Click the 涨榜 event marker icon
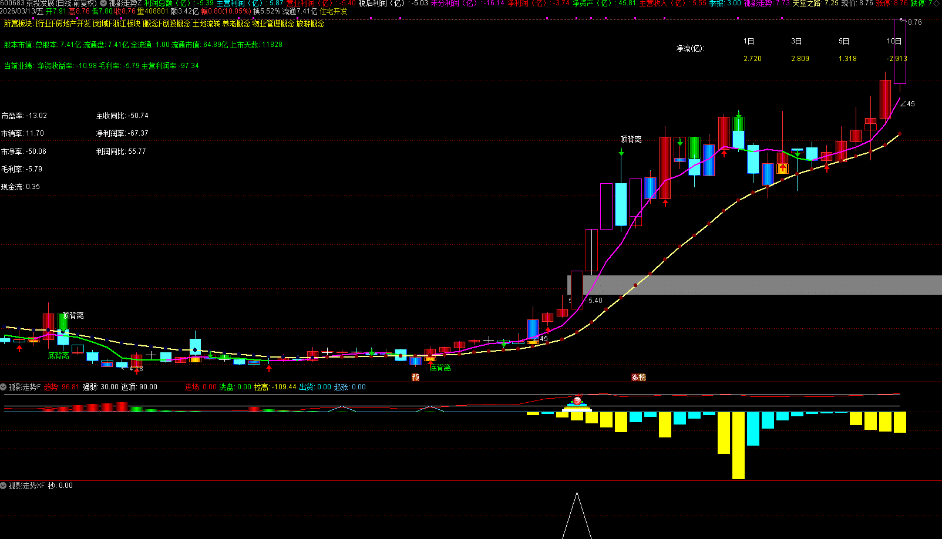The image size is (942, 539). [x=638, y=378]
